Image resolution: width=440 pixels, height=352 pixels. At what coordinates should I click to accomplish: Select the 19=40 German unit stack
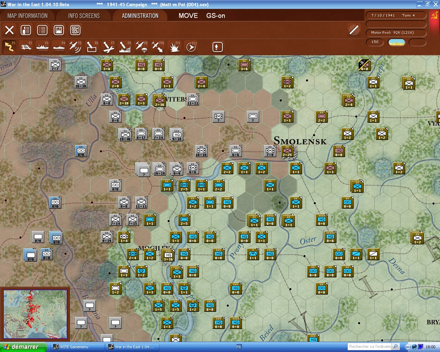[125, 135]
